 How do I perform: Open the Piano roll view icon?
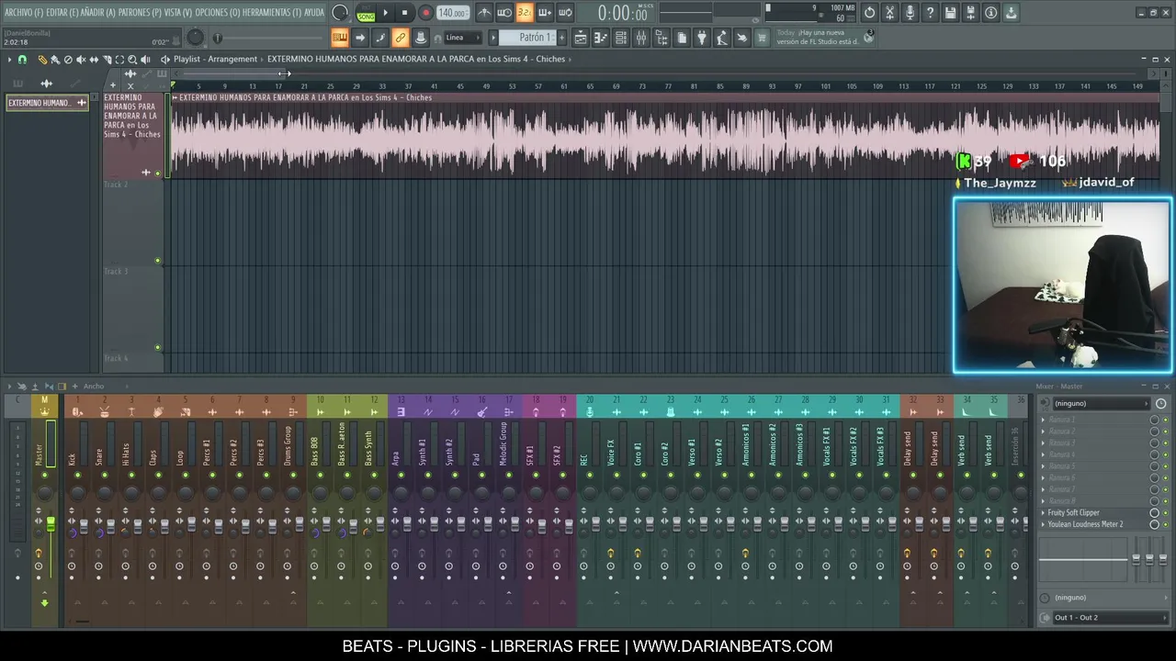click(601, 38)
